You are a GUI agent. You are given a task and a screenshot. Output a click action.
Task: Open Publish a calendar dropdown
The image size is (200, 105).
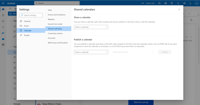(91, 52)
